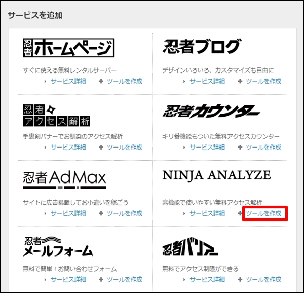Click text 高機能で使いやすい無料アクセス解析
The image size is (304, 293).
[x=212, y=203]
